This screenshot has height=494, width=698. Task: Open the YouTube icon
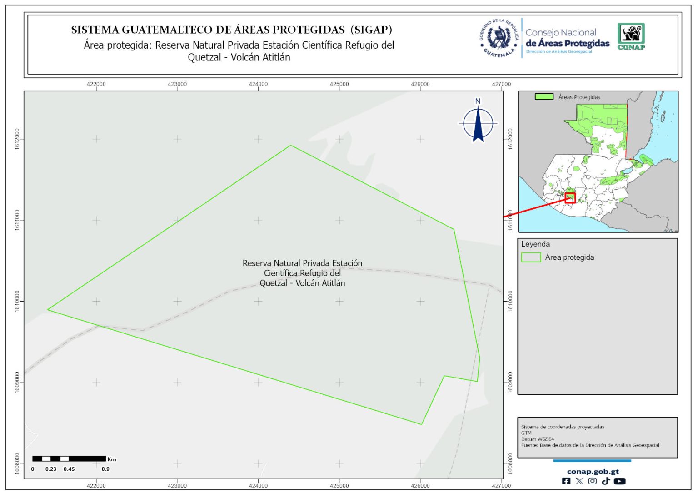click(x=619, y=481)
